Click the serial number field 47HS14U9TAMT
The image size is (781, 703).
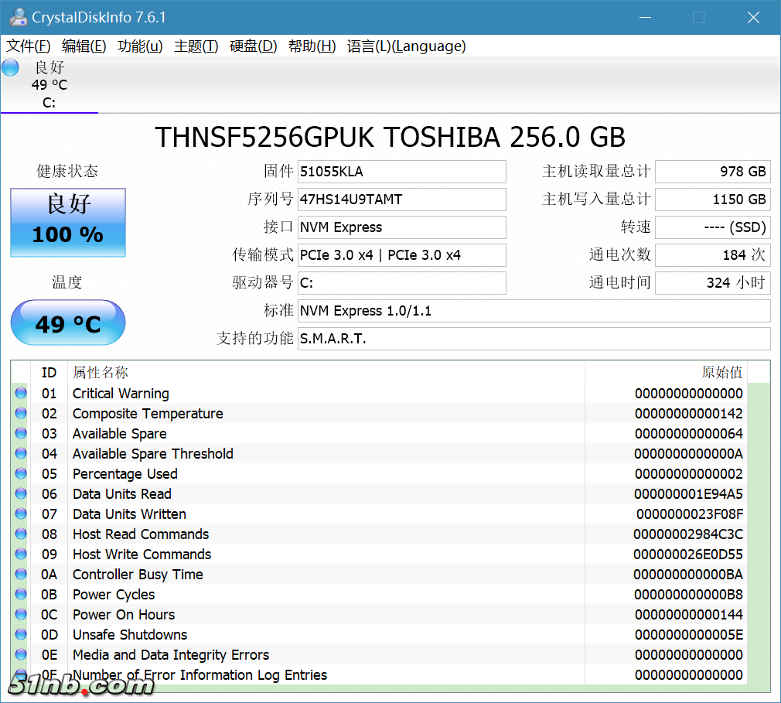[x=402, y=200]
